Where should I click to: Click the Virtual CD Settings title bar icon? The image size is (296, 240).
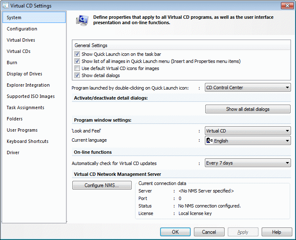[x=5, y=6]
